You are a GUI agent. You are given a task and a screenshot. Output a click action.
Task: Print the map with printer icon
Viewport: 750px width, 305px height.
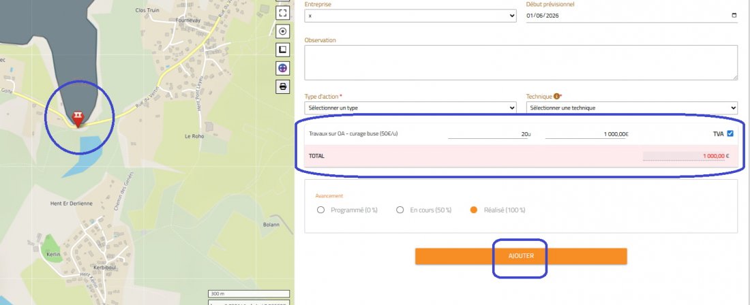click(283, 86)
